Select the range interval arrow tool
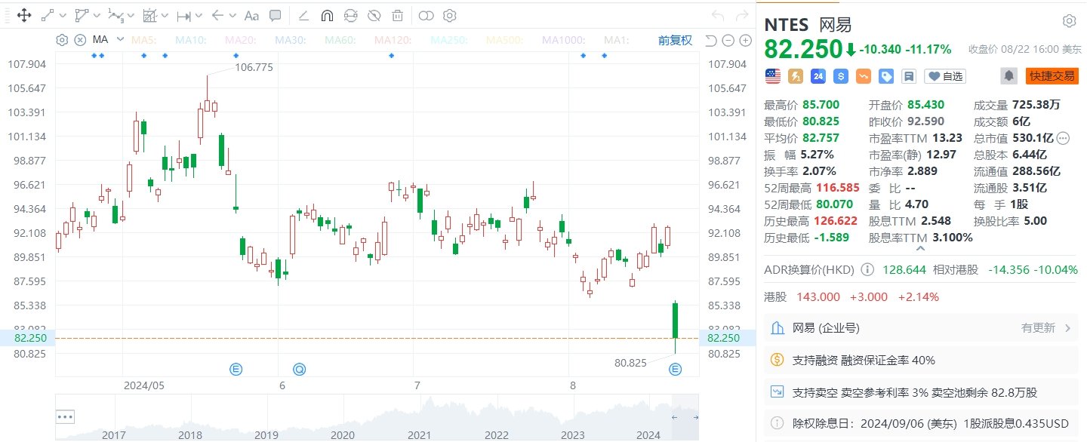This screenshot has height=442, width=1087. [x=183, y=15]
